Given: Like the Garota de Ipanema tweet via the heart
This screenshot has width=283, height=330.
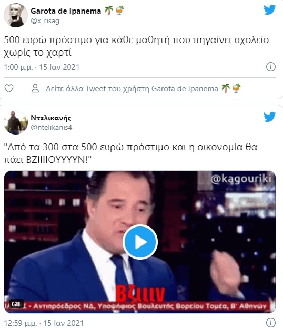Looking at the screenshot, I should click(9, 88).
